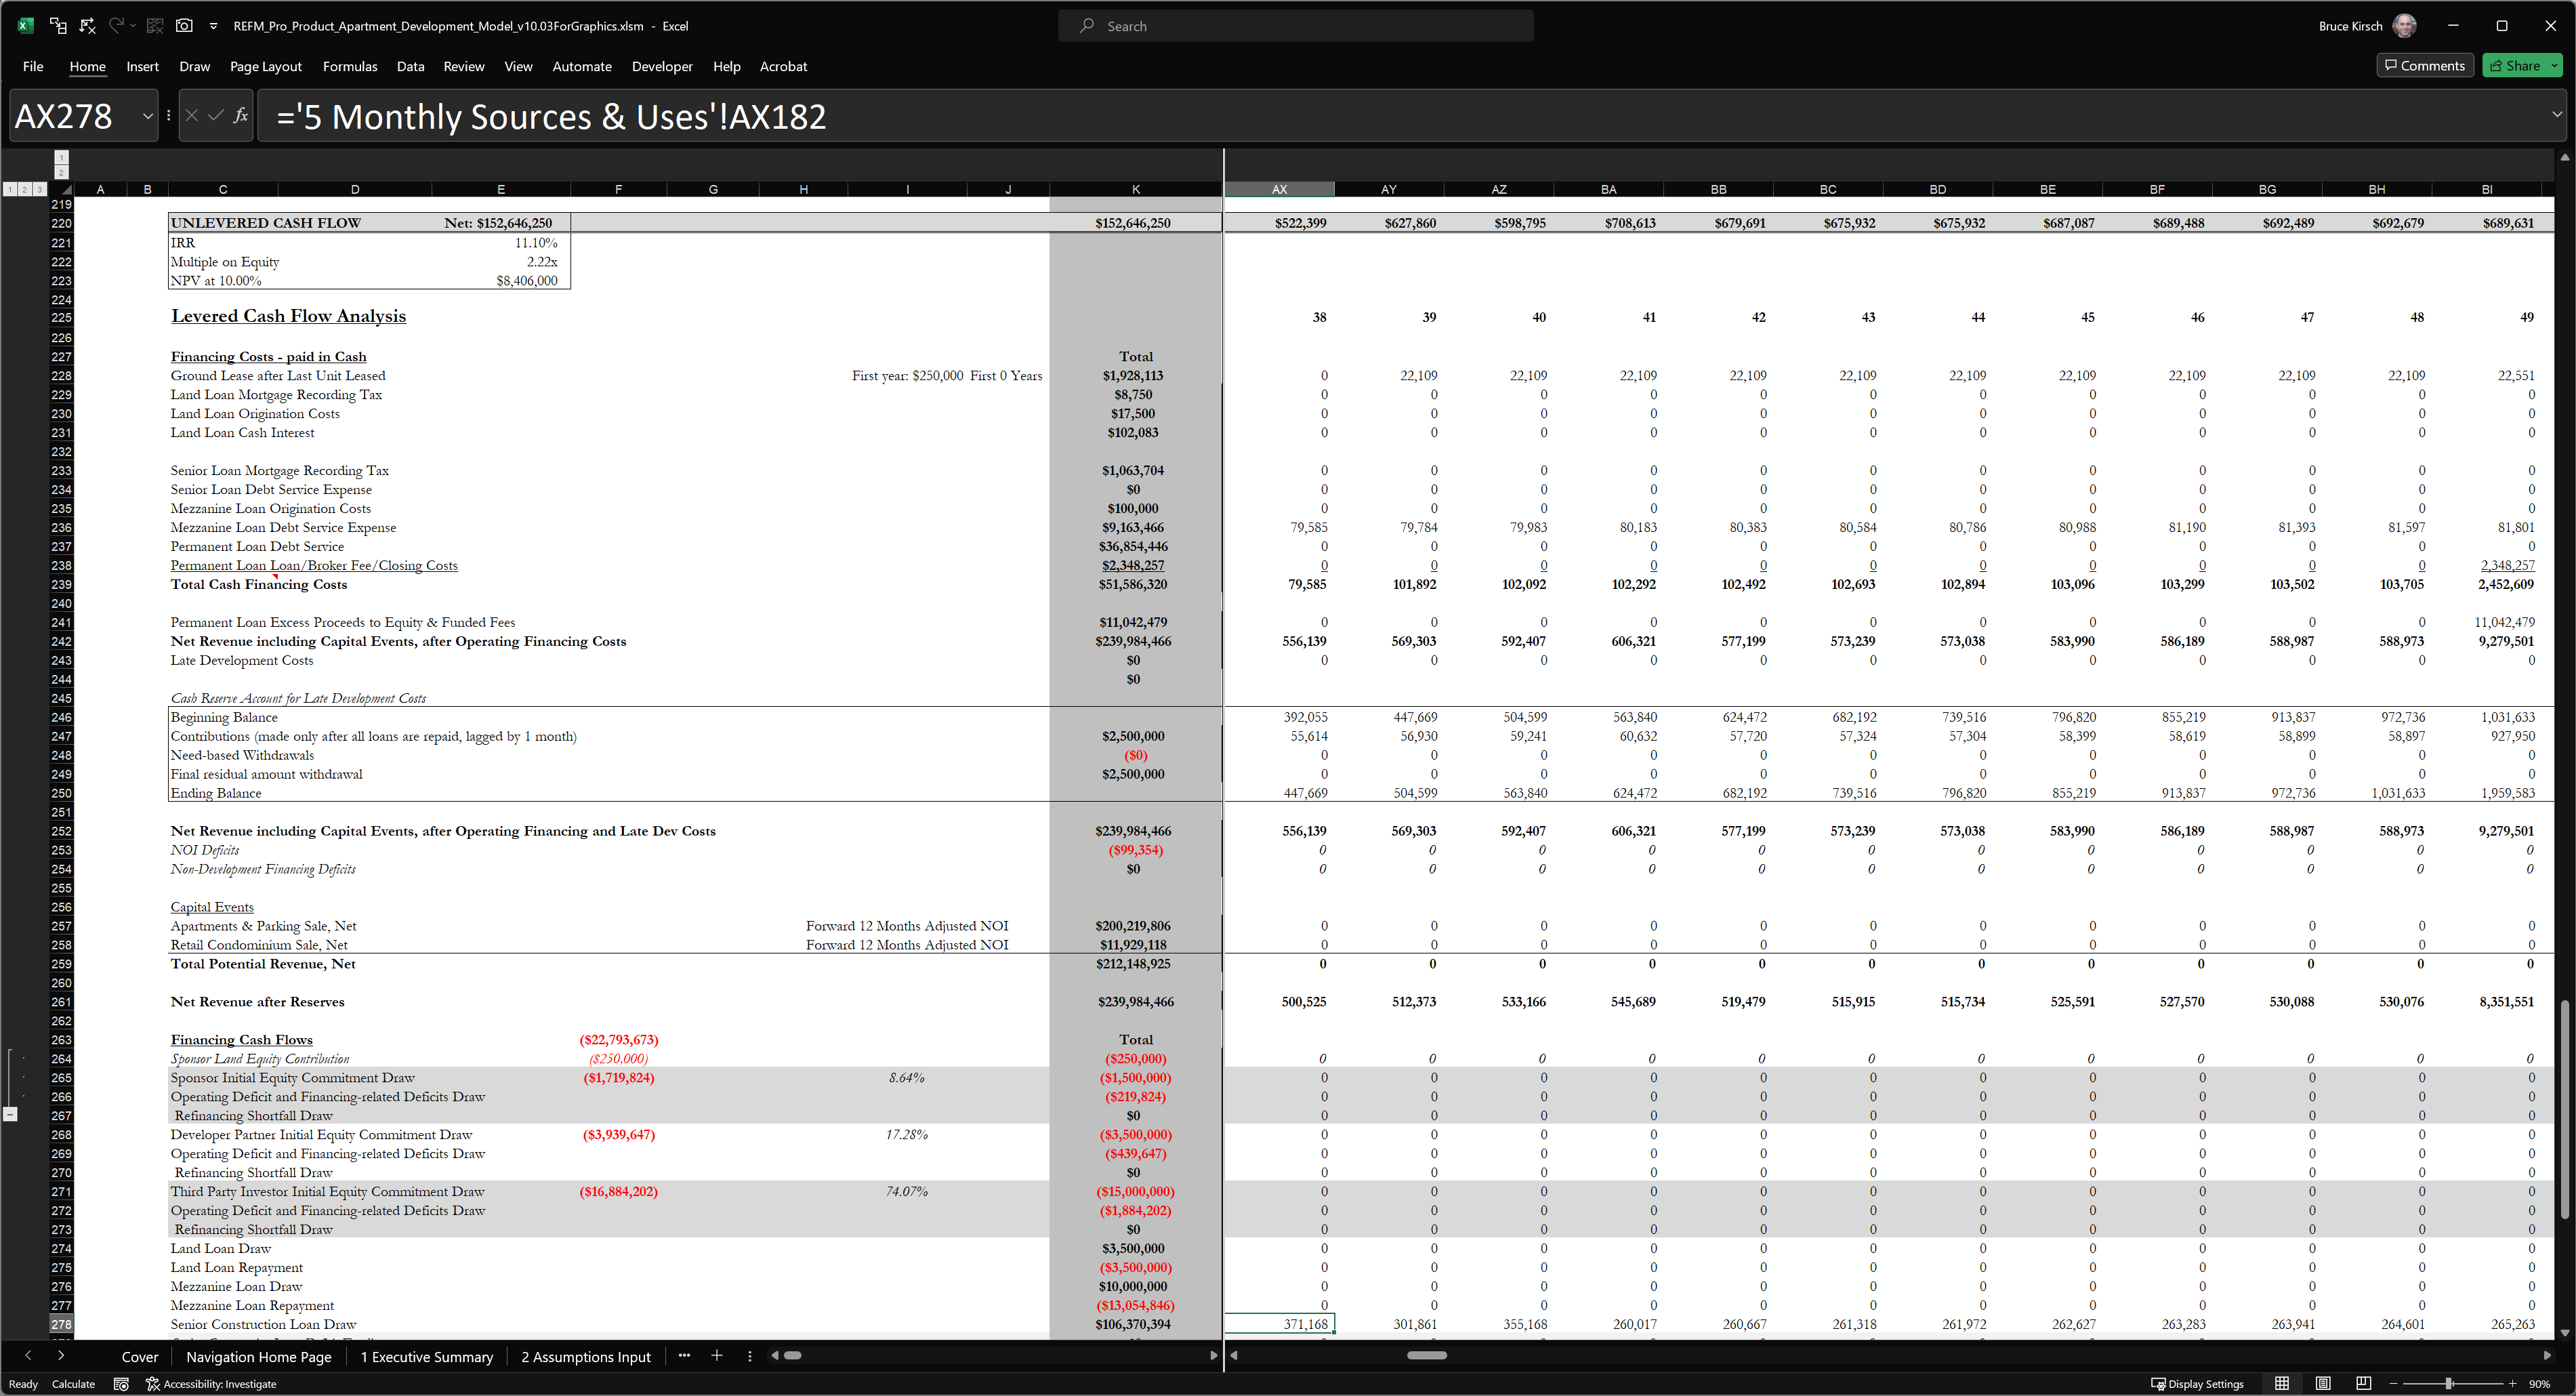Click the New Sheet plus icon

(x=717, y=1356)
